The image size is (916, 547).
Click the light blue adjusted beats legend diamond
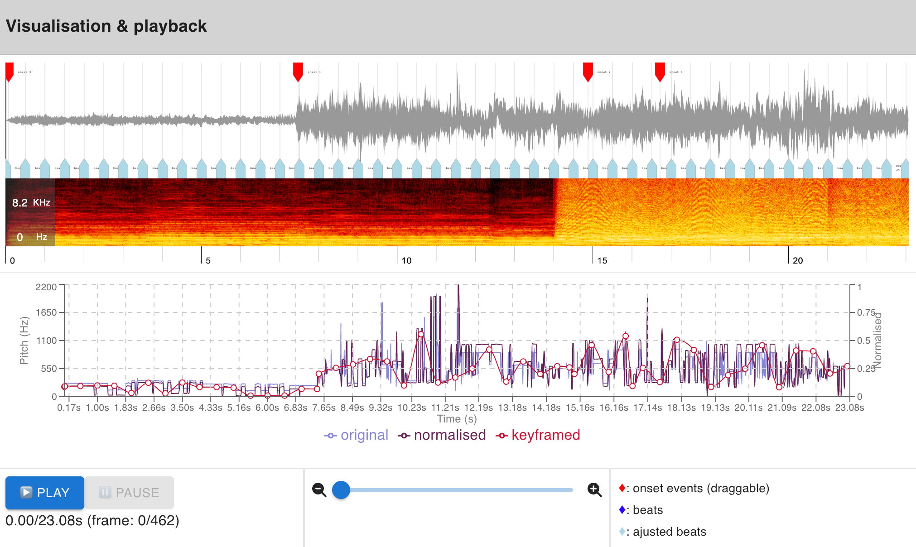(x=622, y=532)
